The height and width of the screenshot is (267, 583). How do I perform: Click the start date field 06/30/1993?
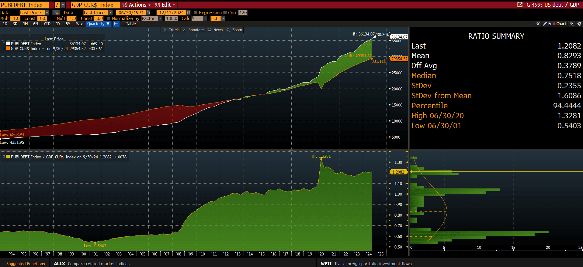[131, 13]
